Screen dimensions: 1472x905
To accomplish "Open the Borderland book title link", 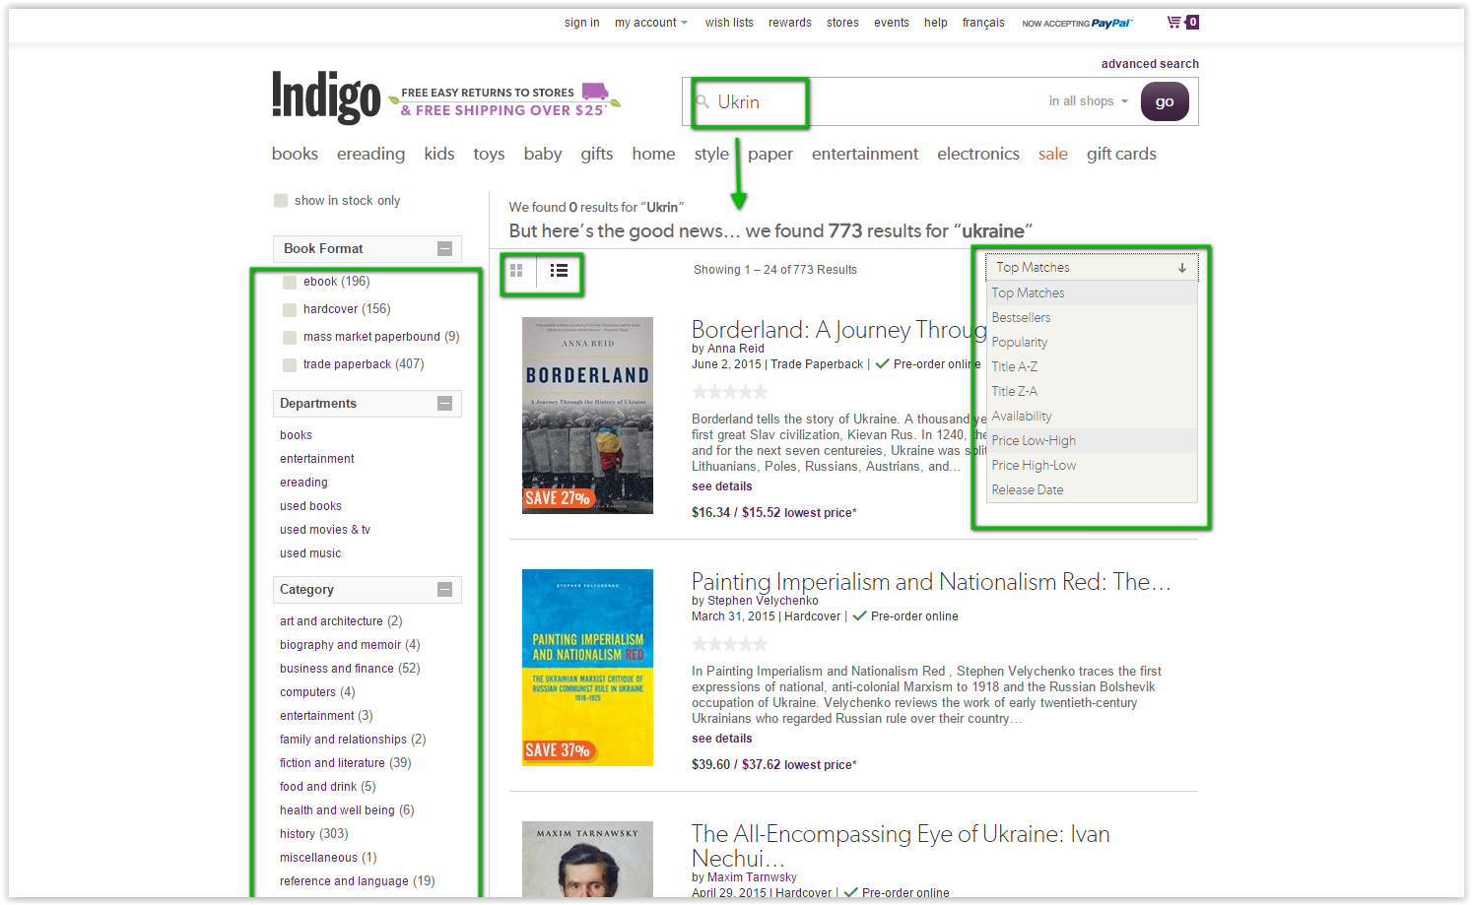I will point(839,330).
